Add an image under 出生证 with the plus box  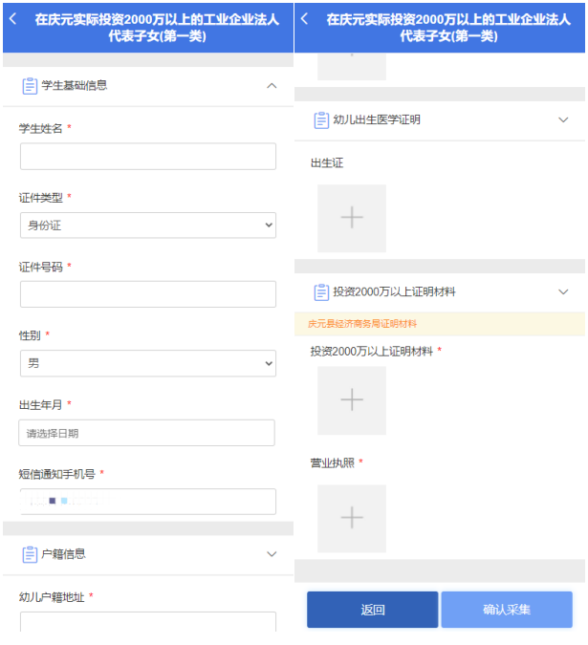point(352,218)
